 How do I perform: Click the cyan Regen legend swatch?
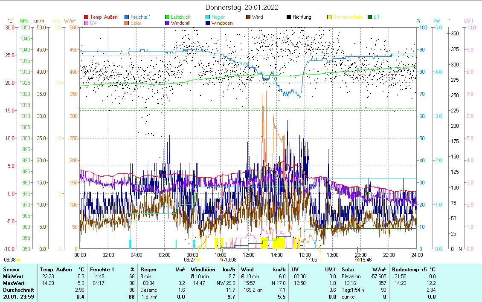[x=208, y=17]
